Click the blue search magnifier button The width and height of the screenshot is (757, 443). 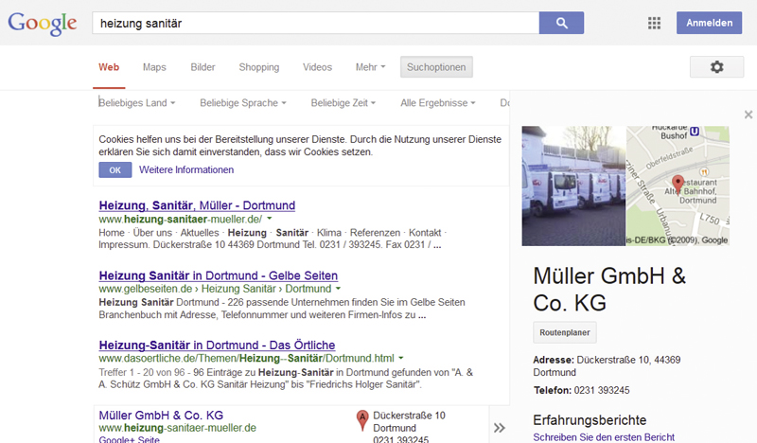(x=561, y=23)
